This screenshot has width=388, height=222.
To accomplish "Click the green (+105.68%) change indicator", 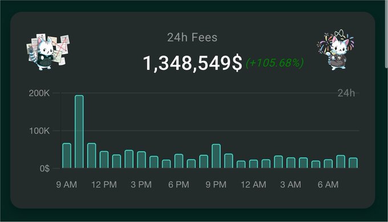I will click(274, 63).
